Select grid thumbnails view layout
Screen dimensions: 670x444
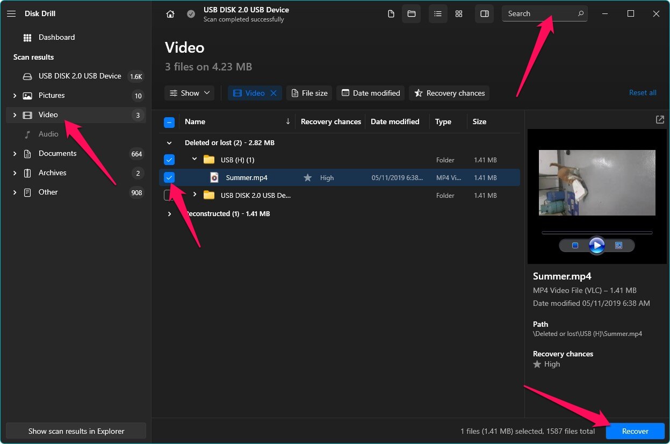pyautogui.click(x=459, y=14)
